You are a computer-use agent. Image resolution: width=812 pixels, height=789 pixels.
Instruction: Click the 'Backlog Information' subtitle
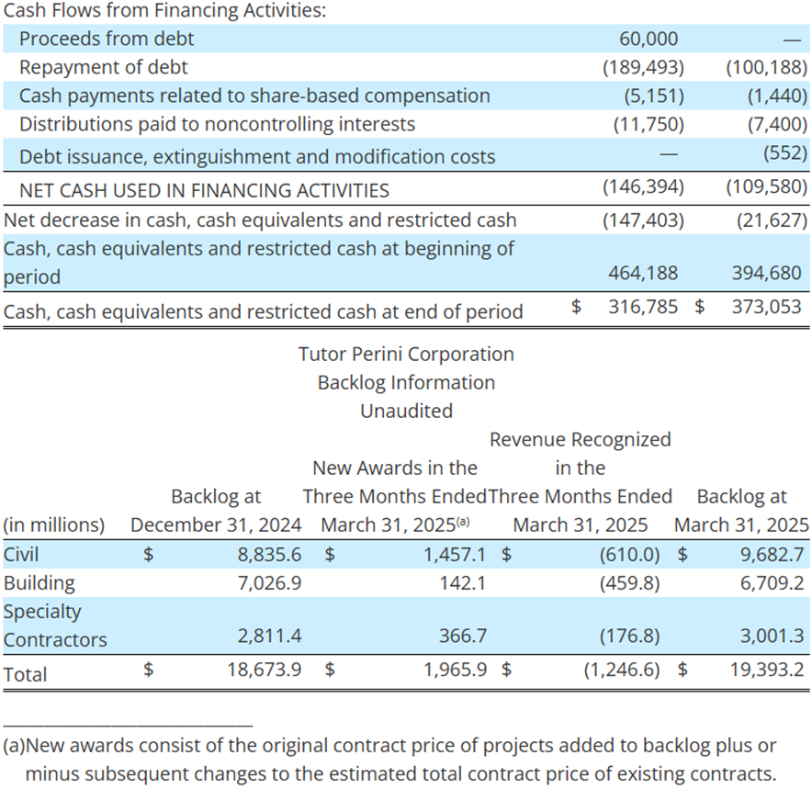[x=406, y=383]
